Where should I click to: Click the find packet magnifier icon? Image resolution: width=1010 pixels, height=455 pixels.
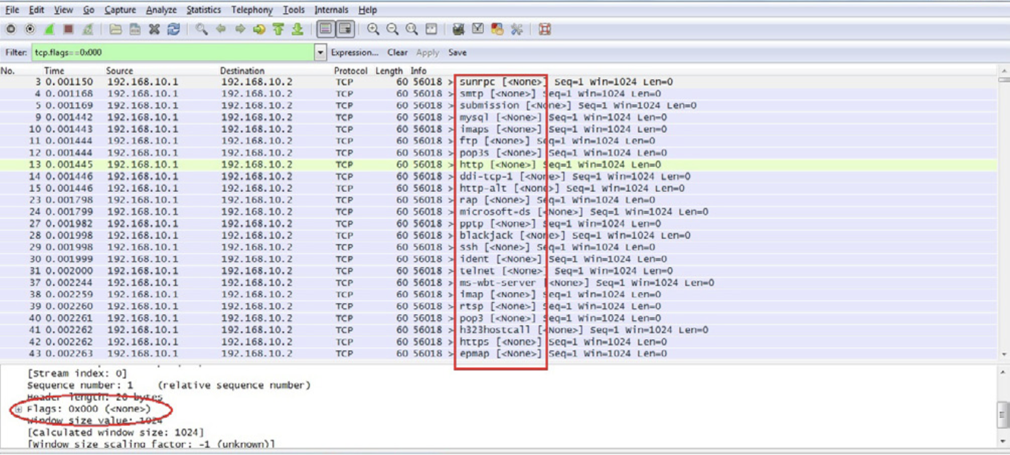[201, 29]
